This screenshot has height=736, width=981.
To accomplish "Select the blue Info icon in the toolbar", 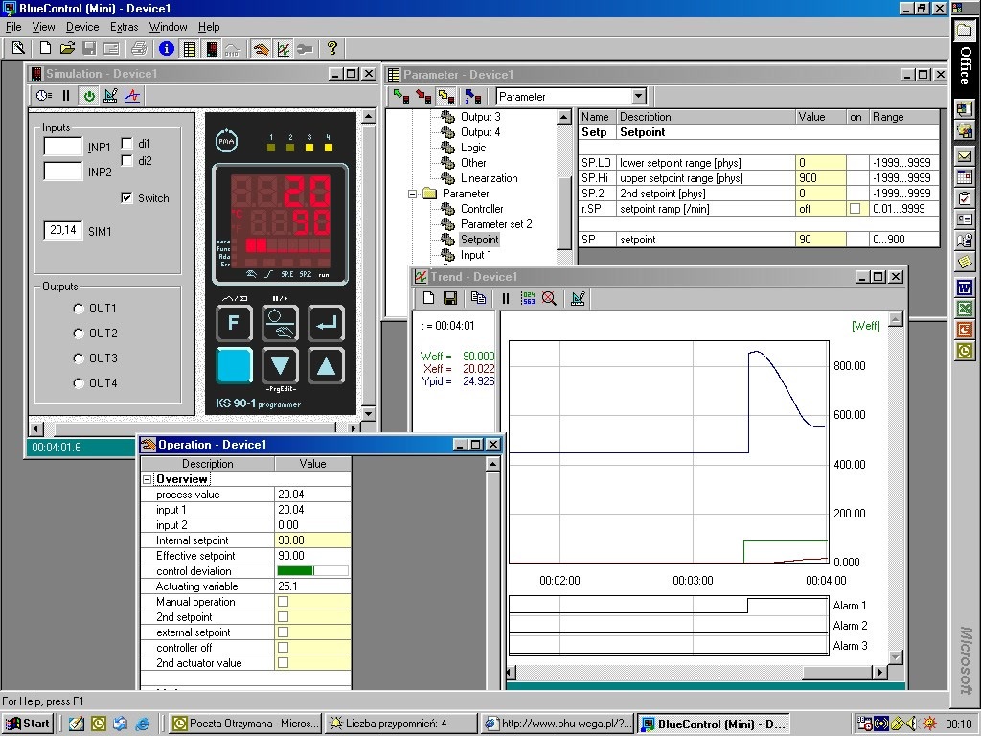I will tap(166, 49).
